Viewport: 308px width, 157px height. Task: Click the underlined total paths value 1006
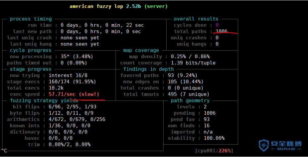tap(222, 31)
